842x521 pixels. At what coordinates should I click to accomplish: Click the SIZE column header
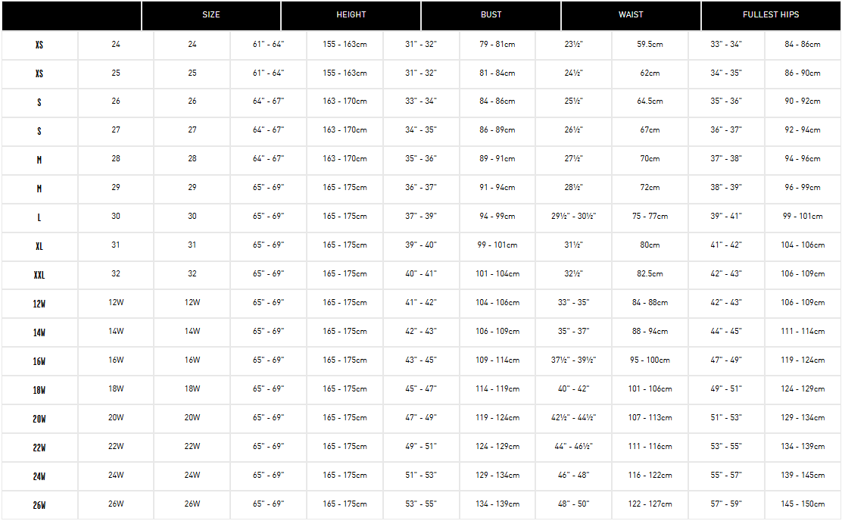tap(211, 16)
